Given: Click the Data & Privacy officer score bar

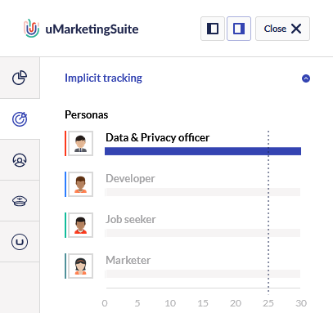Looking at the screenshot, I should click(x=203, y=151).
